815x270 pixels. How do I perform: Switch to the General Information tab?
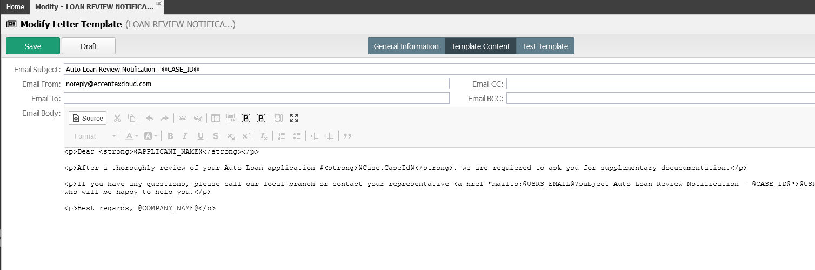point(406,46)
